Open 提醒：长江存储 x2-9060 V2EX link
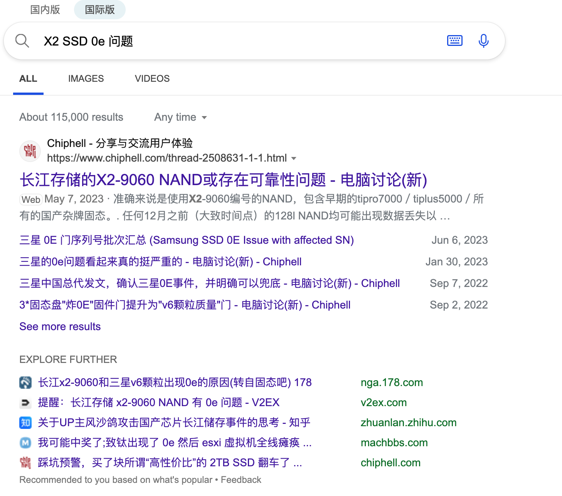562x496 pixels. [158, 403]
